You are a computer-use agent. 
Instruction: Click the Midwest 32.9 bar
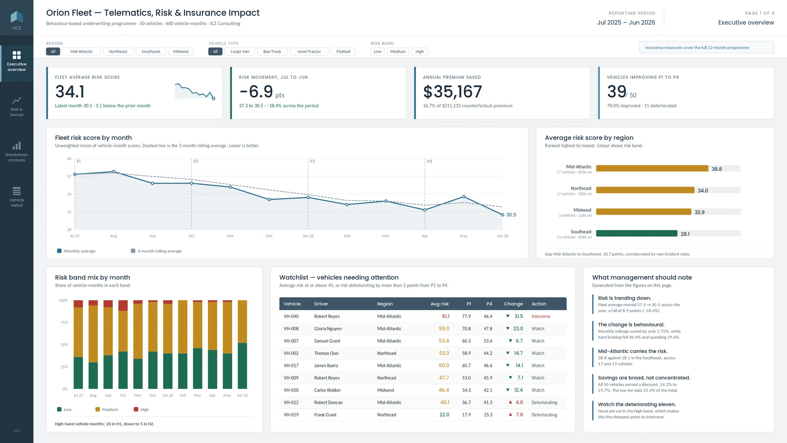tap(644, 212)
